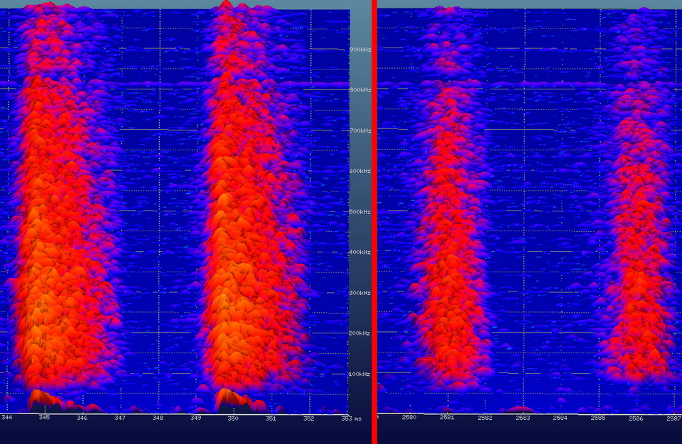682x444 pixels.
Task: Pick the 2586 time label on right plot
Action: (x=636, y=418)
